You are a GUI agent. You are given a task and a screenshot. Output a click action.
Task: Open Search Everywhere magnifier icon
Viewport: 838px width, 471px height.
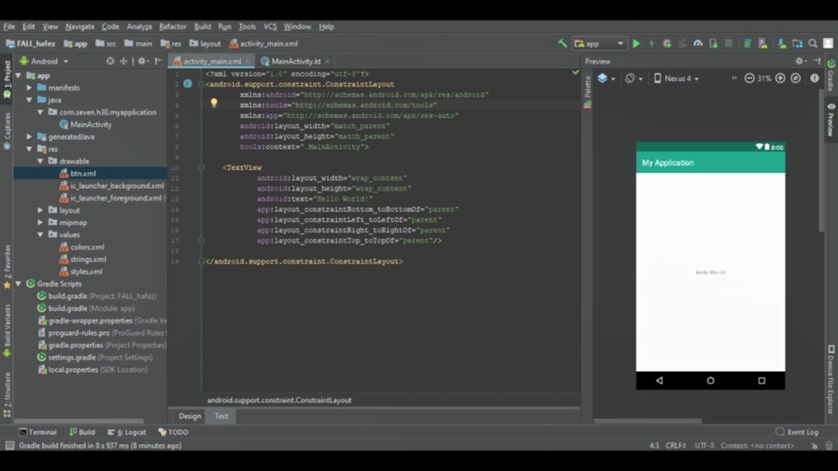(812, 44)
